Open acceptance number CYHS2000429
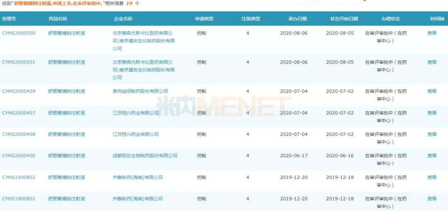Screen dimensions: 448x211 19,91
